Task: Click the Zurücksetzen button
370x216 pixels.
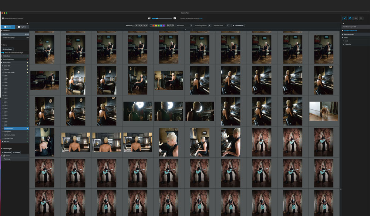Action: [238, 25]
